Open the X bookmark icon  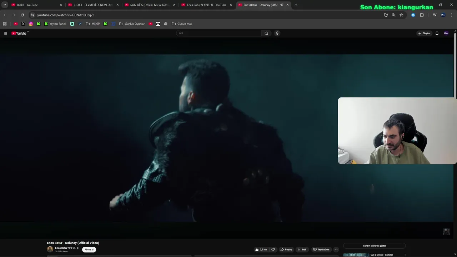(23, 24)
